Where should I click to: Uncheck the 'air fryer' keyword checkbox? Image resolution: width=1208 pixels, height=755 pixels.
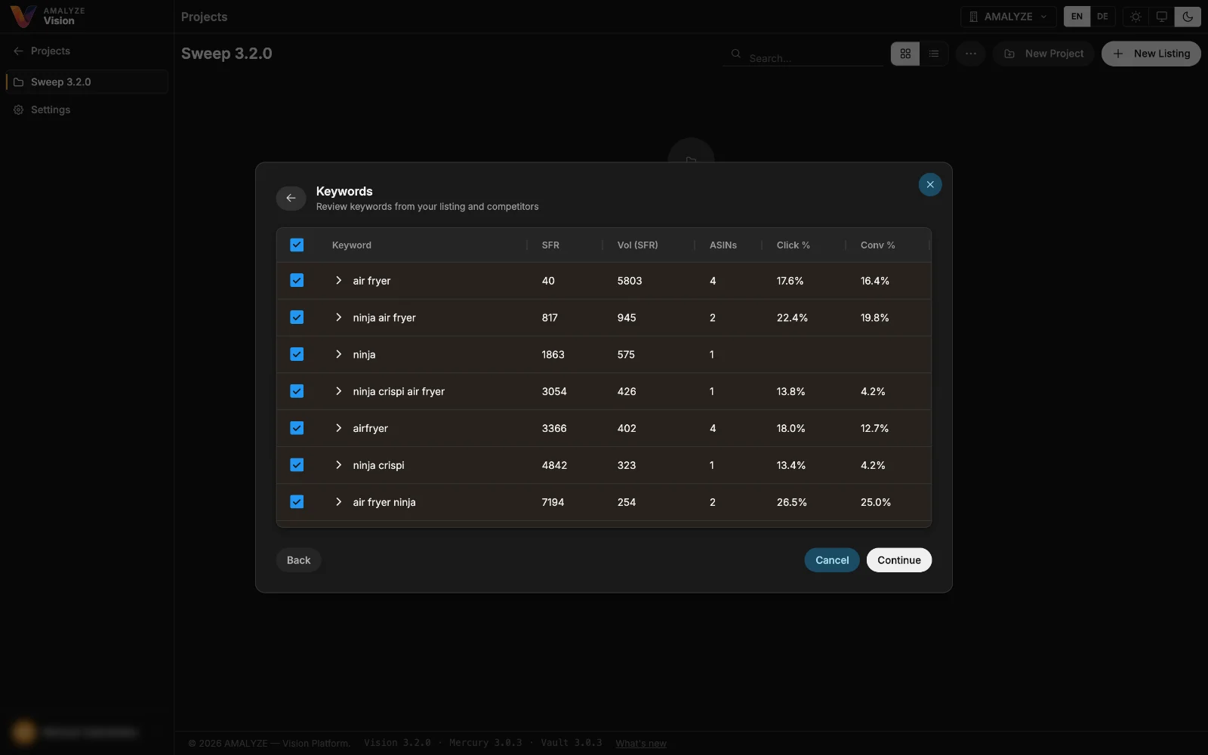(x=297, y=280)
